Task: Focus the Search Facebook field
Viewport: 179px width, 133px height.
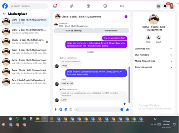Action: coord(29,6)
